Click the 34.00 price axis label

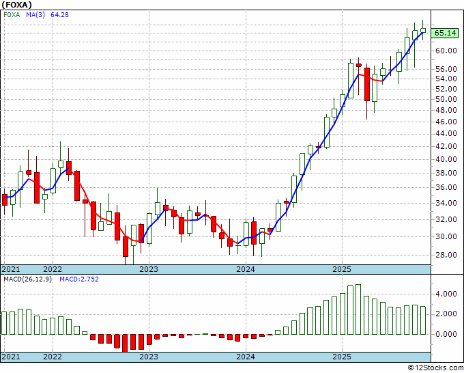pos(446,204)
